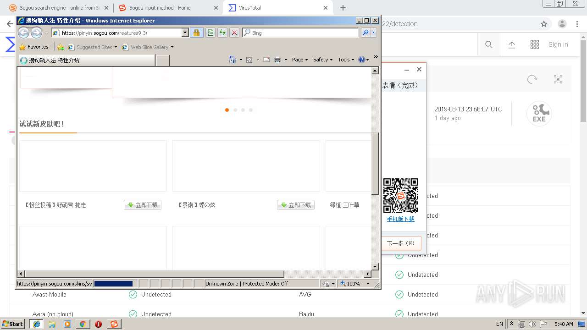Image resolution: width=587 pixels, height=330 pixels.
Task: Click the IE Help question mark icon
Action: [362, 60]
